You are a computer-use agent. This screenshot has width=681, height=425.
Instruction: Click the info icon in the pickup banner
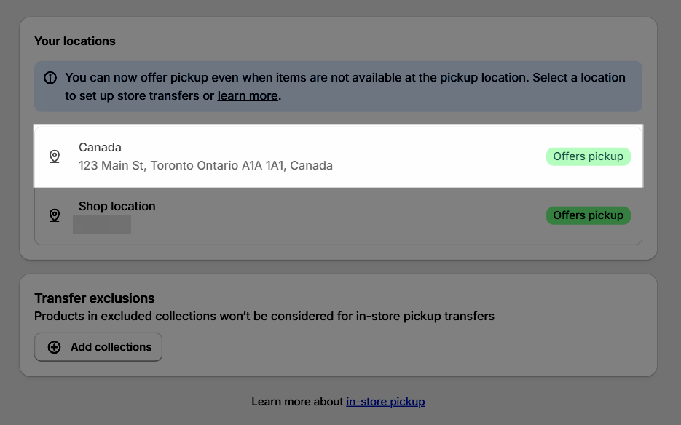[x=50, y=77]
